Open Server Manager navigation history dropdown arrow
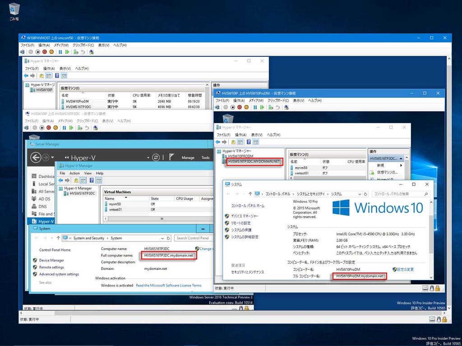The height and width of the screenshot is (346, 462). pos(52,157)
